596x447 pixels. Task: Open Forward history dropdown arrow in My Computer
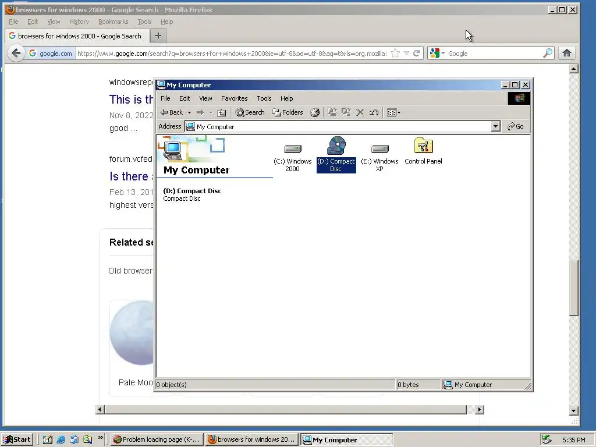click(211, 112)
